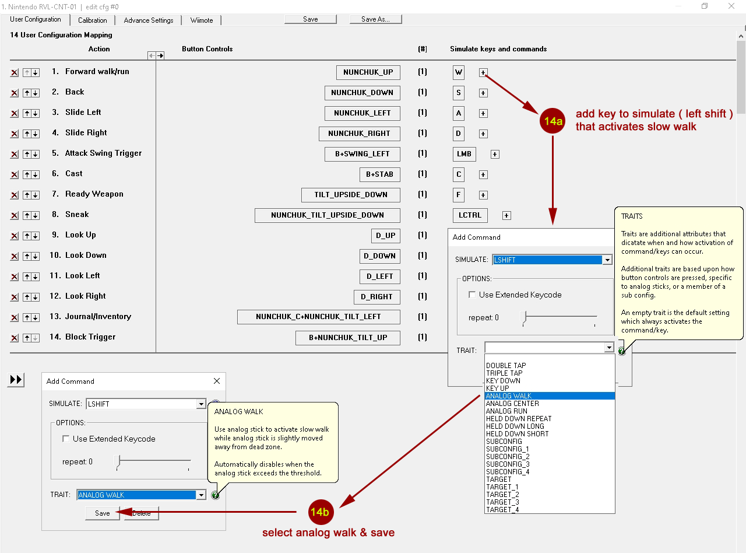Image resolution: width=746 pixels, height=553 pixels.
Task: Open the Advance Settings tab
Action: [x=148, y=20]
